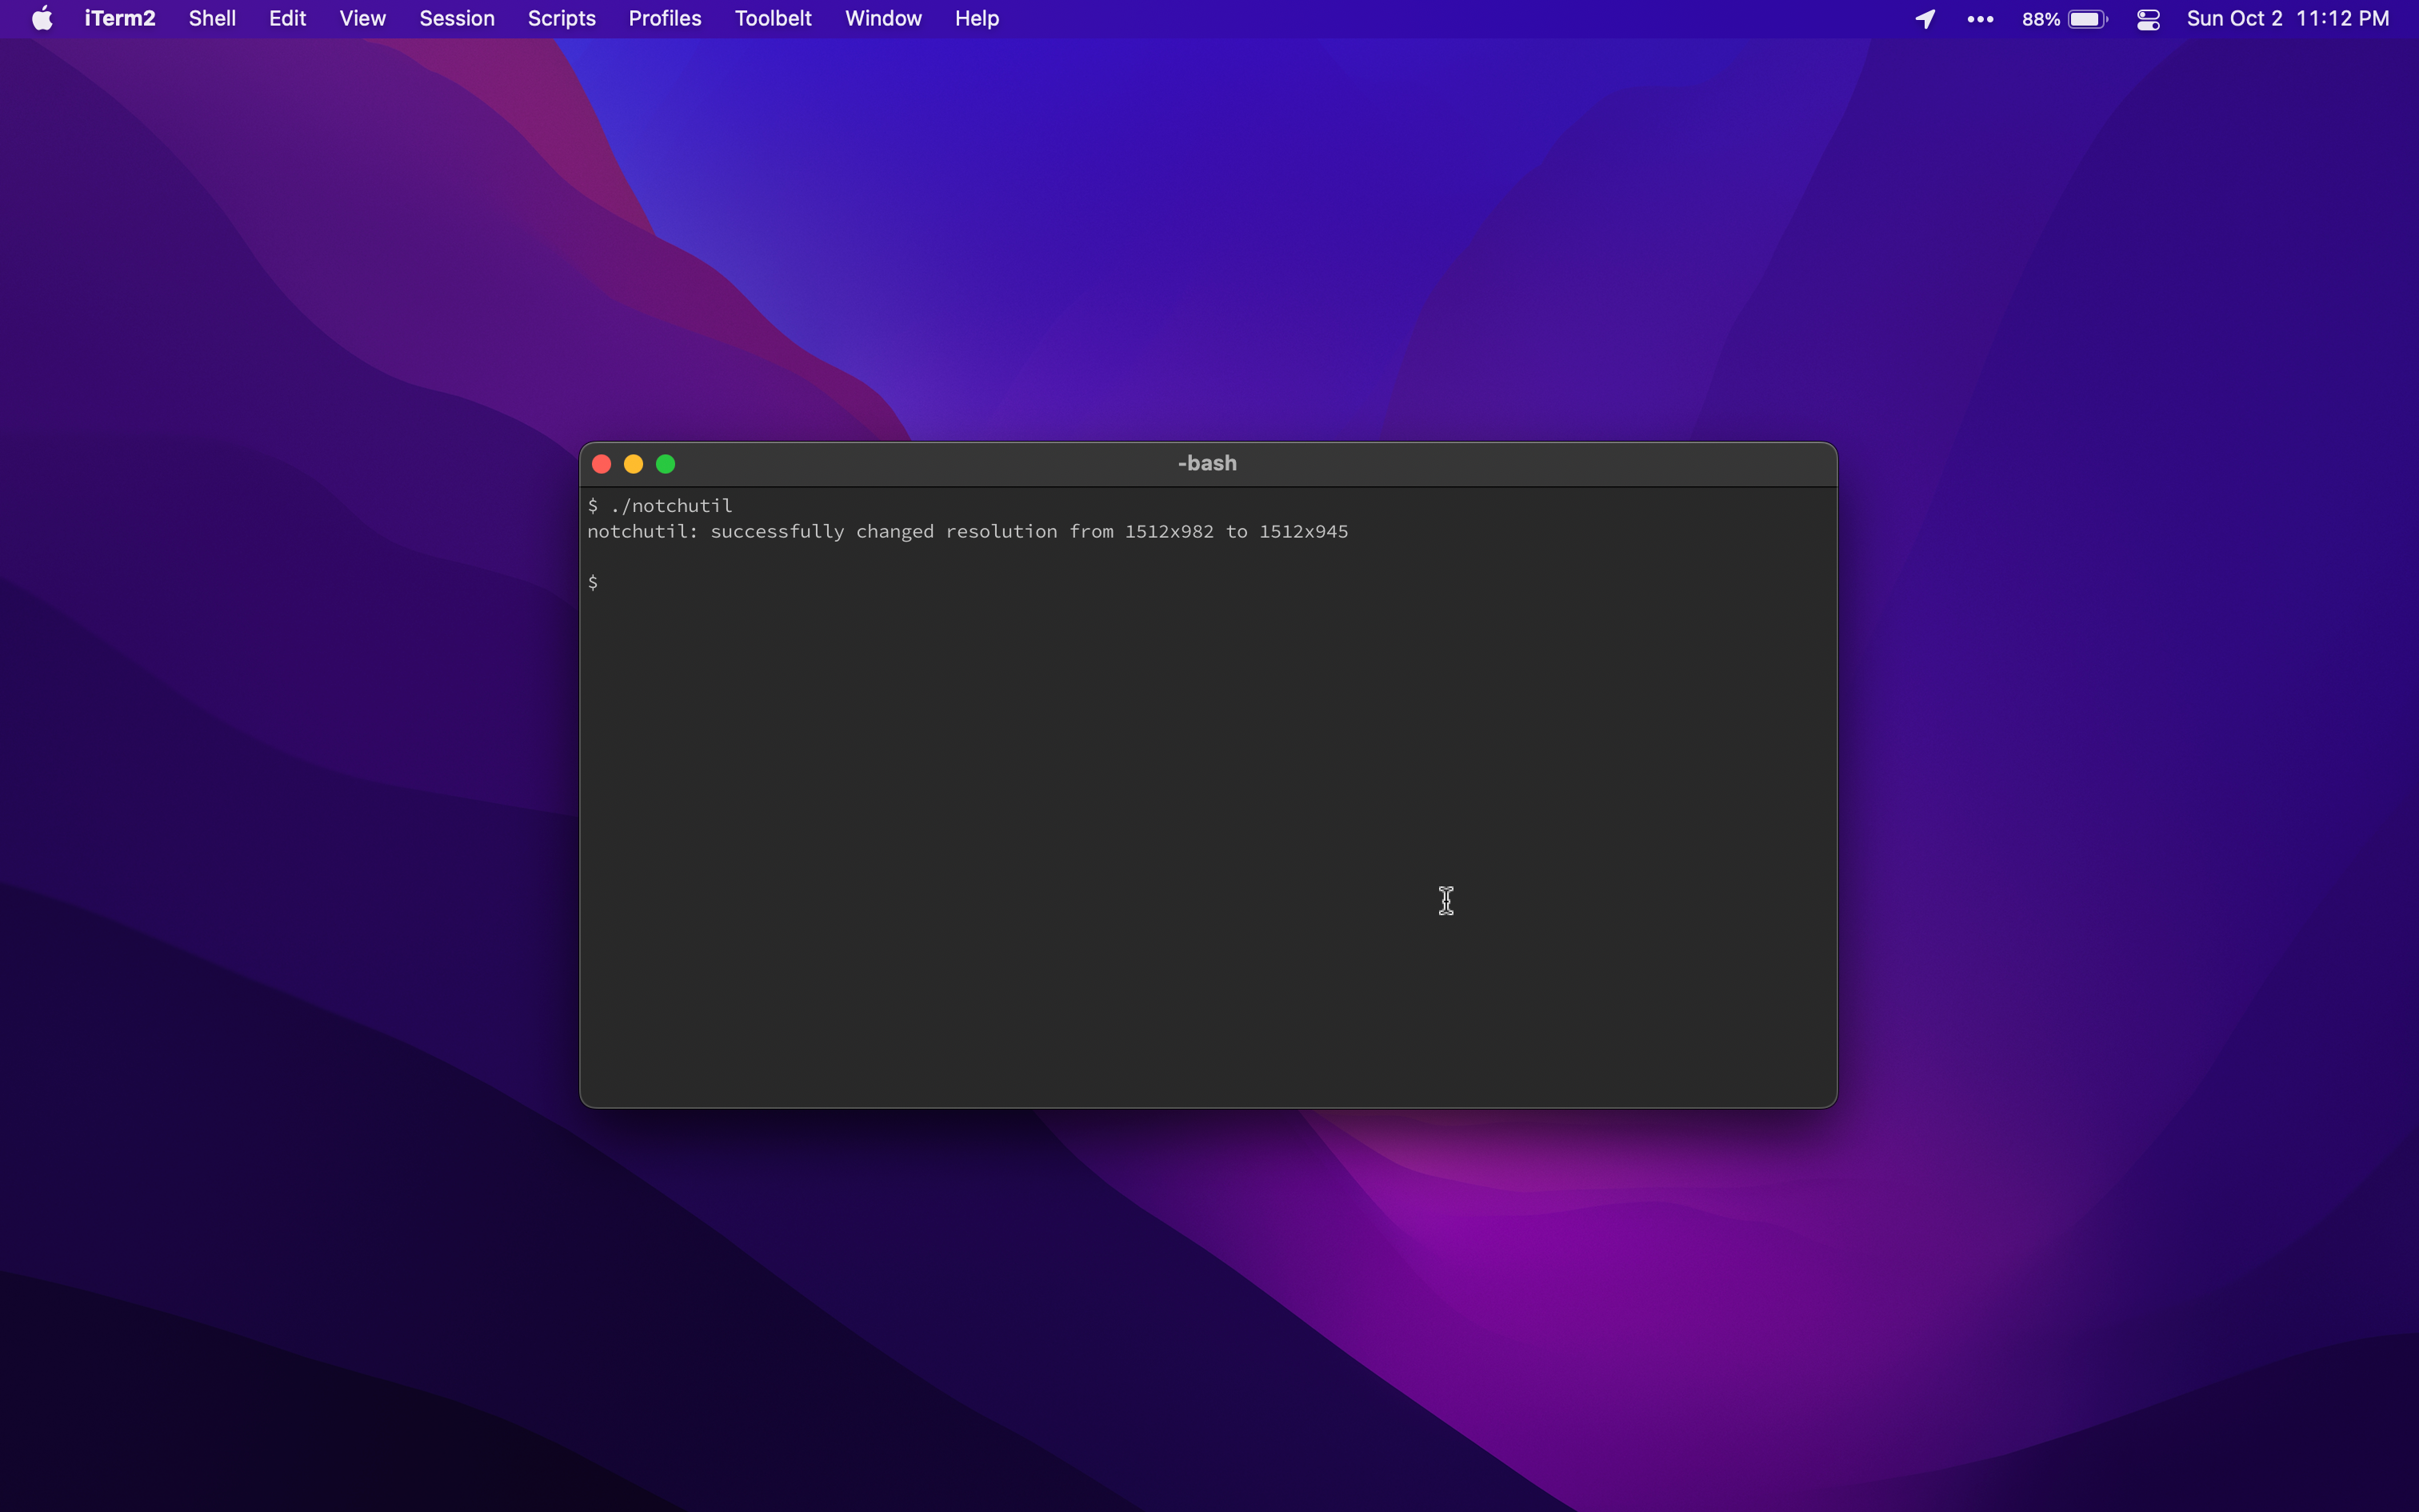Click the -bash window title bar
The image size is (2419, 1512).
coord(1206,464)
